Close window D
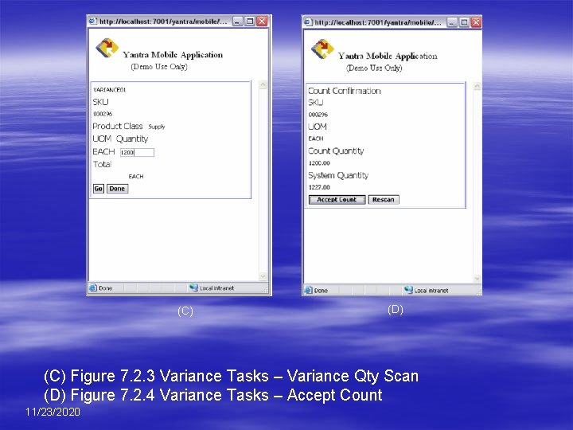 (476, 22)
